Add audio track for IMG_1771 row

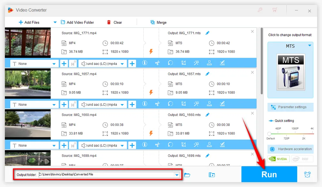tap(132, 64)
